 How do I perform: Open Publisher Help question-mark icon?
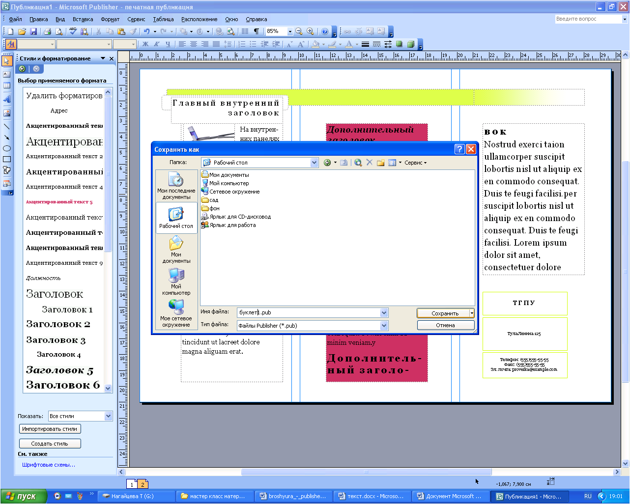click(x=324, y=31)
